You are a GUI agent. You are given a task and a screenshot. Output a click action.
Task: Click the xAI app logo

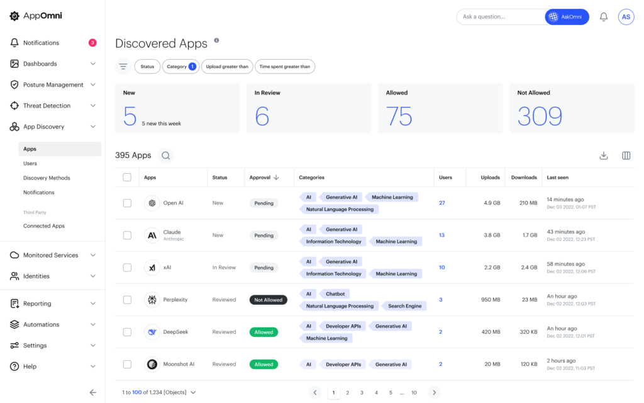pyautogui.click(x=152, y=268)
